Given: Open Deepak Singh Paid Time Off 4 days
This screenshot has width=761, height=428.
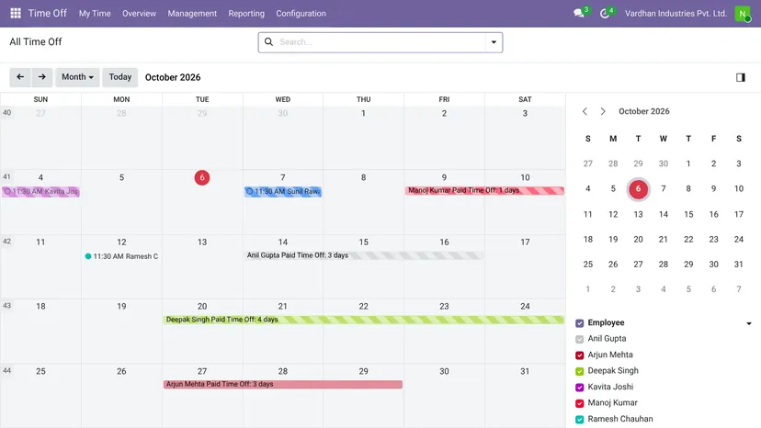Looking at the screenshot, I should click(364, 320).
